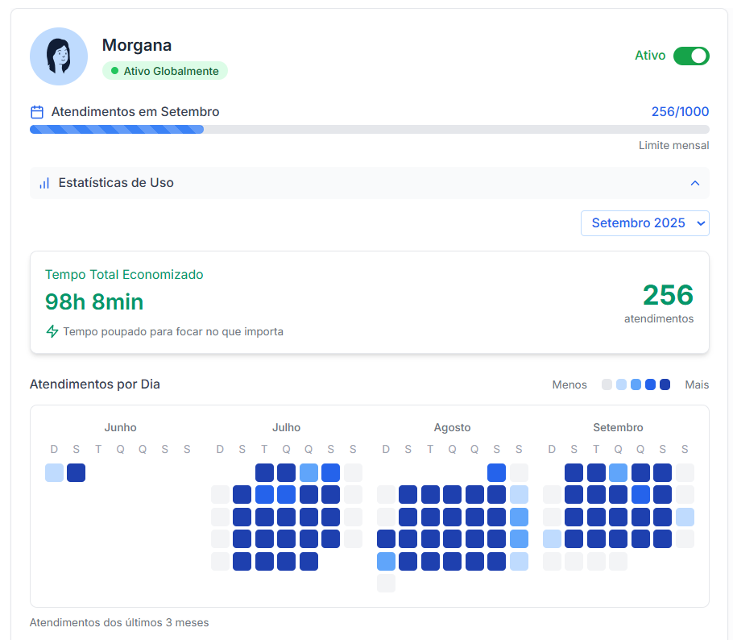
Task: Click the darkest blue legend swatch next to Mais
Action: (x=665, y=384)
